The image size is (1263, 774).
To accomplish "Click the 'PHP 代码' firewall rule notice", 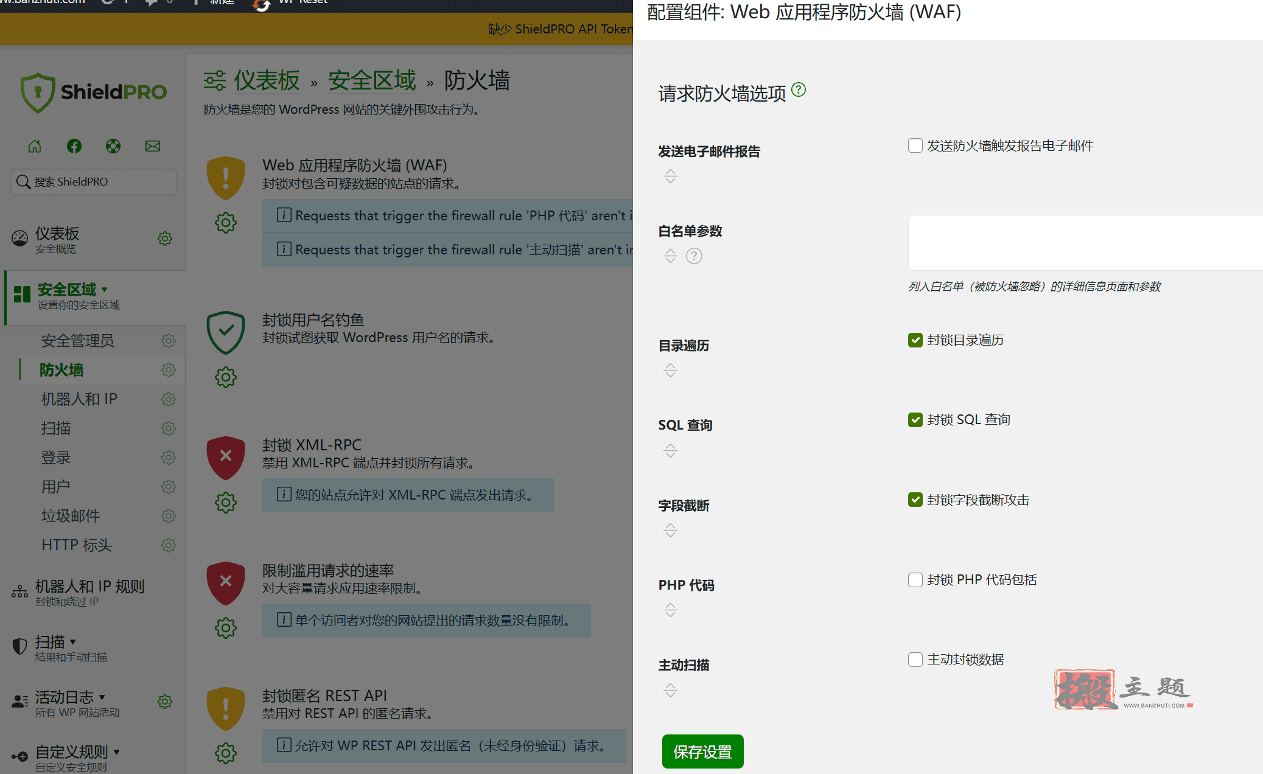I will click(x=447, y=215).
